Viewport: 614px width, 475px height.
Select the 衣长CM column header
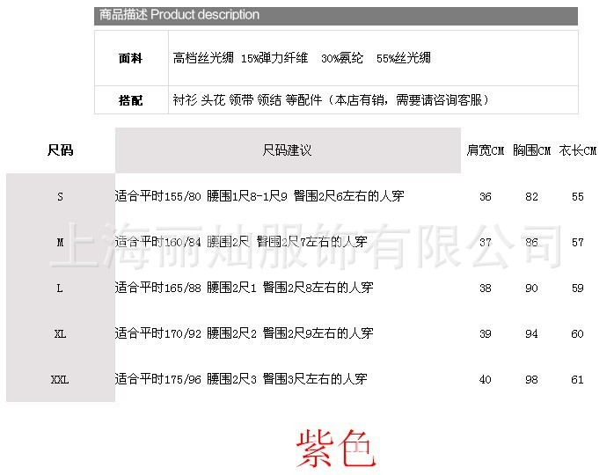(x=578, y=151)
